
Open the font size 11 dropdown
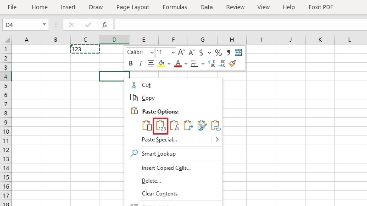coord(173,53)
